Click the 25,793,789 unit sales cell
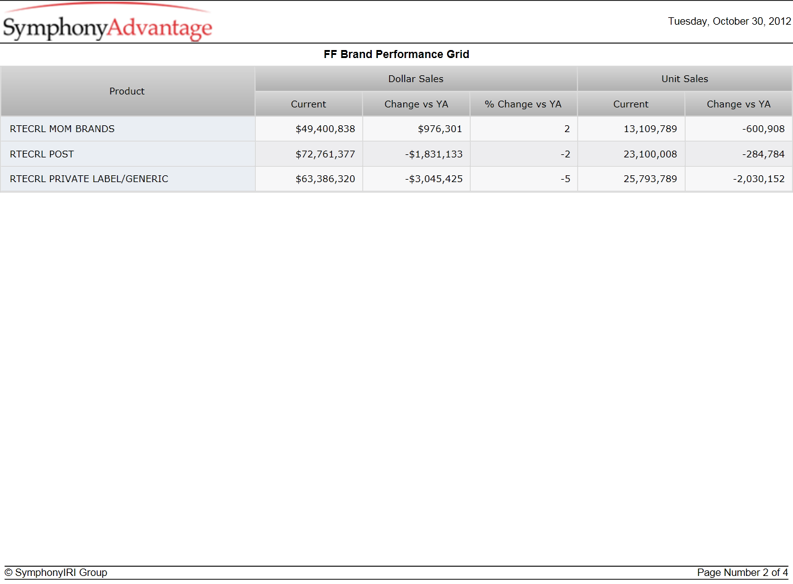Image resolution: width=793 pixels, height=584 pixels. tap(631, 179)
